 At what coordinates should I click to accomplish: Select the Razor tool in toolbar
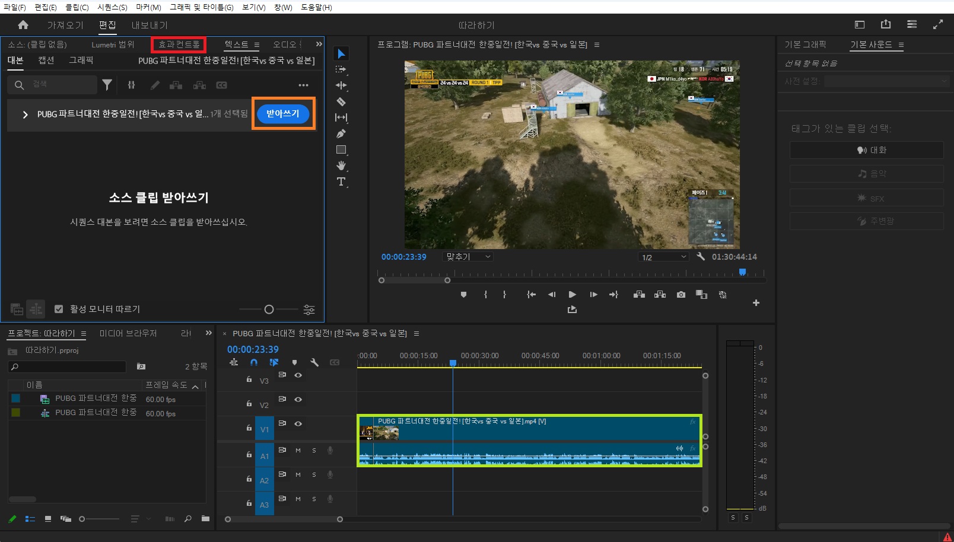click(x=341, y=101)
